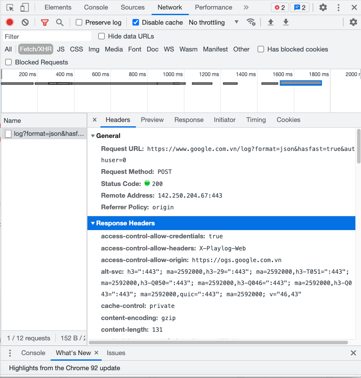Open the Performance tab
Viewport: 361px width, 378px height.
(213, 7)
